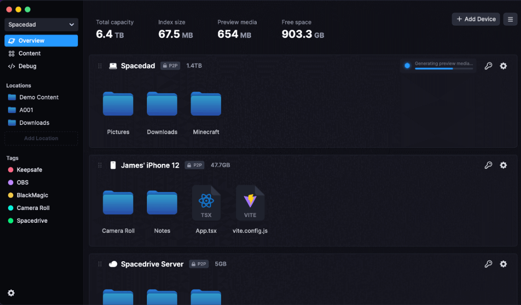
Task: Open James' iPhone 12 settings gear
Action: (x=503, y=165)
